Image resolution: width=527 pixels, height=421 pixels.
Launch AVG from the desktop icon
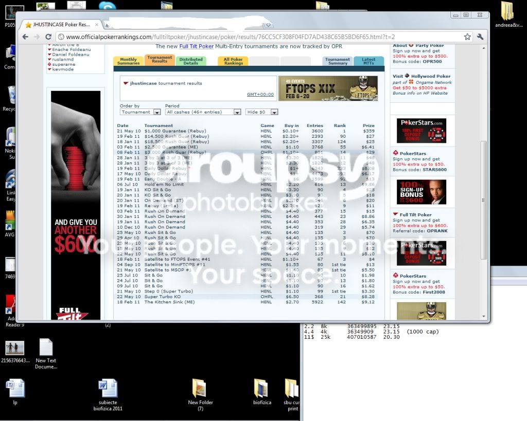(10, 224)
